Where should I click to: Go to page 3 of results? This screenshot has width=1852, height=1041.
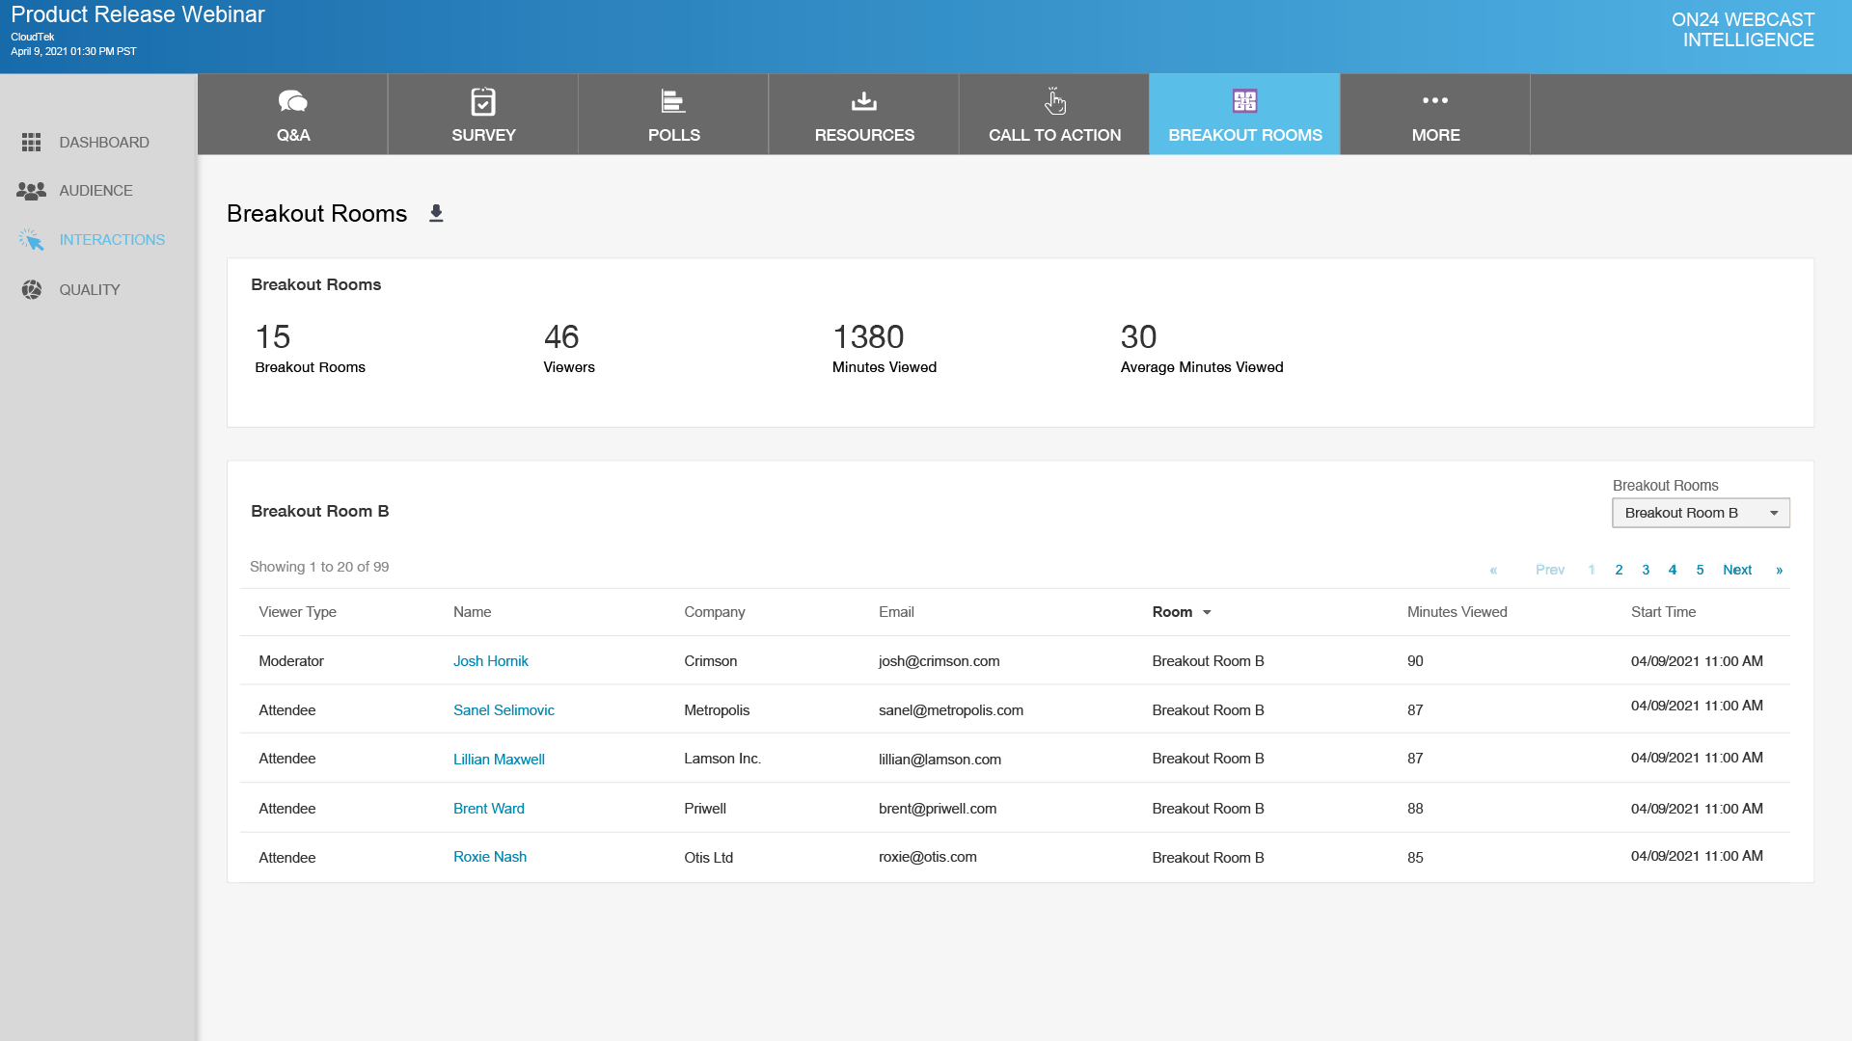[x=1646, y=570]
